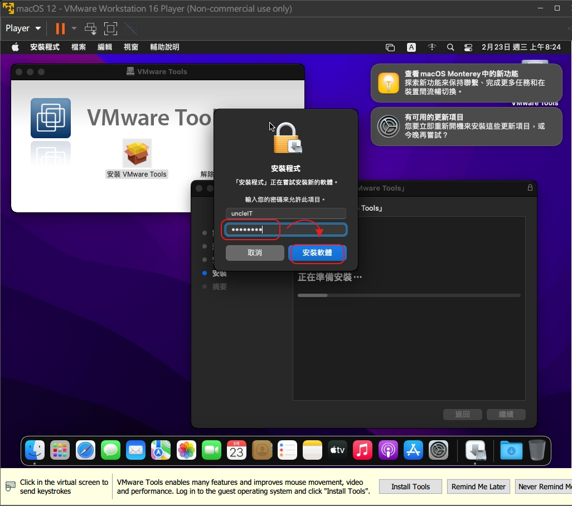This screenshot has width=572, height=506.
Task: Open Finder from the Dock
Action: tap(35, 450)
